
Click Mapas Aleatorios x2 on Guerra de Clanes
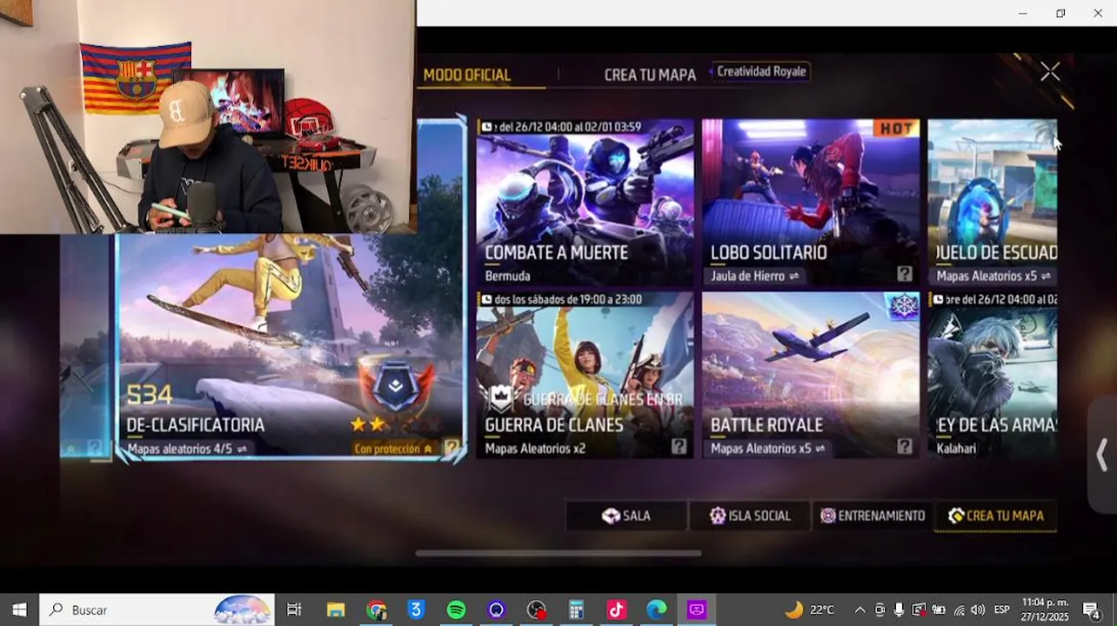pos(535,449)
